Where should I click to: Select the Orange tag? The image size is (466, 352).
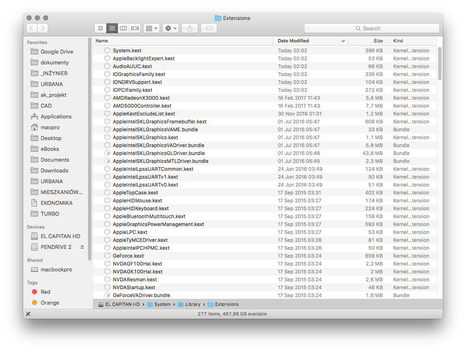tap(49, 303)
